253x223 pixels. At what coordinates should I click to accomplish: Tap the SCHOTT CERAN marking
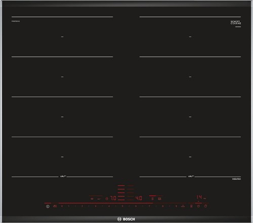point(236,23)
